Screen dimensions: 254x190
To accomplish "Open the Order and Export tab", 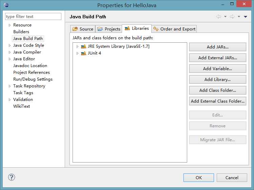I will click(x=174, y=29).
